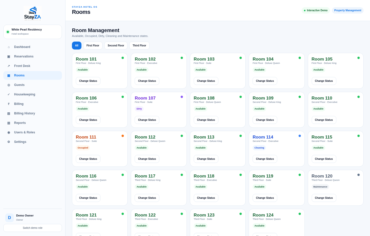Click Switch demo role button
Screen dimensions: 370x236
(33, 228)
